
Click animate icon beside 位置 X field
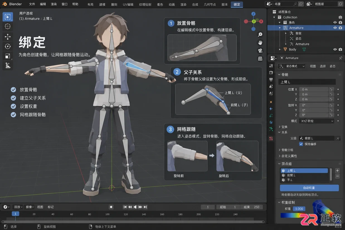coord(338,89)
